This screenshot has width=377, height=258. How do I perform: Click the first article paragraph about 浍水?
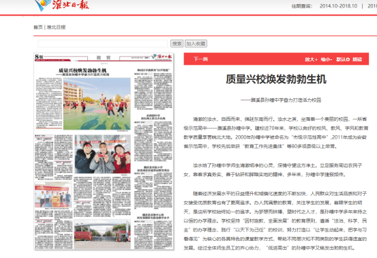(275, 132)
